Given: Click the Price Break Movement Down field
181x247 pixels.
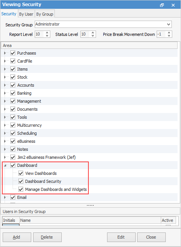Looking at the screenshot, I should tap(162, 34).
